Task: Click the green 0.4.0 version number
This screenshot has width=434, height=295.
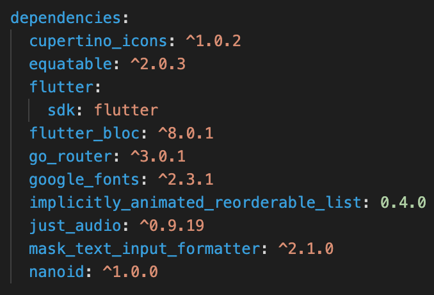Action: tap(403, 202)
